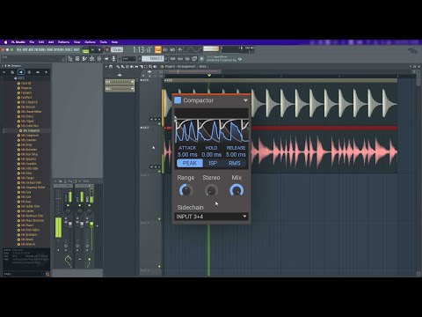Viewport: 422px width, 317px height.
Task: Open the Playlist - Arrangement title menu
Action: point(186,67)
